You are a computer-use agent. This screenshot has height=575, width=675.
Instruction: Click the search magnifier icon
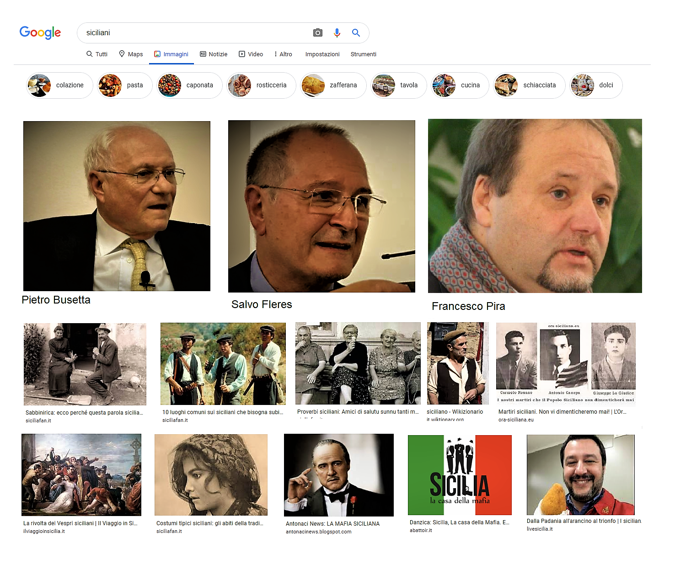[x=356, y=32]
